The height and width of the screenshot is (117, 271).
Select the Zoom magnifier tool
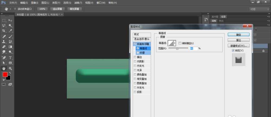coord(10,68)
